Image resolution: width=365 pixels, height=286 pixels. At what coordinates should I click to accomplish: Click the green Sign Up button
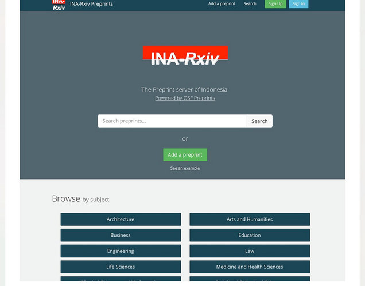[x=275, y=3]
